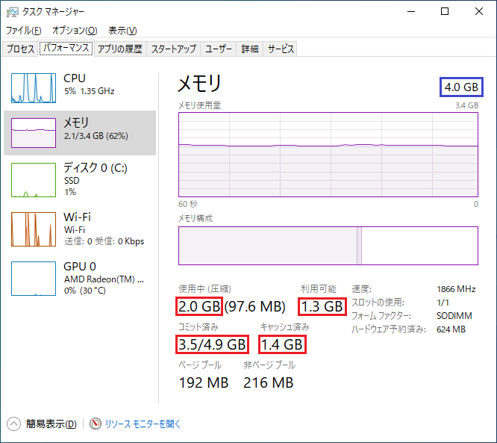Click the 簡易表示(D) button label

pos(51,424)
